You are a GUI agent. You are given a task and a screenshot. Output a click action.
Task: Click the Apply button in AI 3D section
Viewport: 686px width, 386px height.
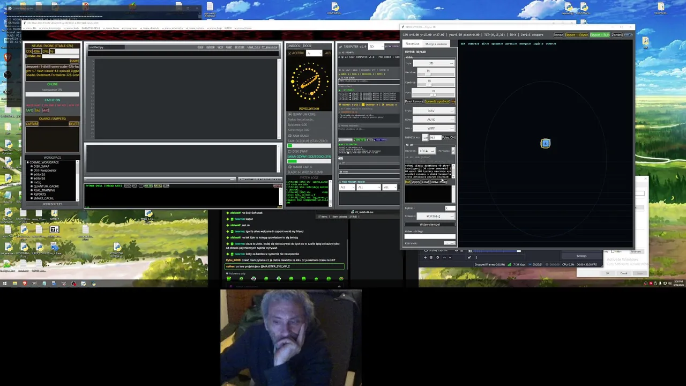(x=416, y=182)
